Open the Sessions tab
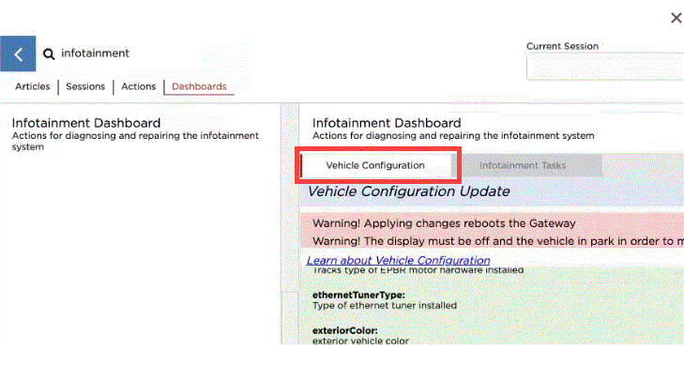This screenshot has height=381, width=684. [x=85, y=86]
